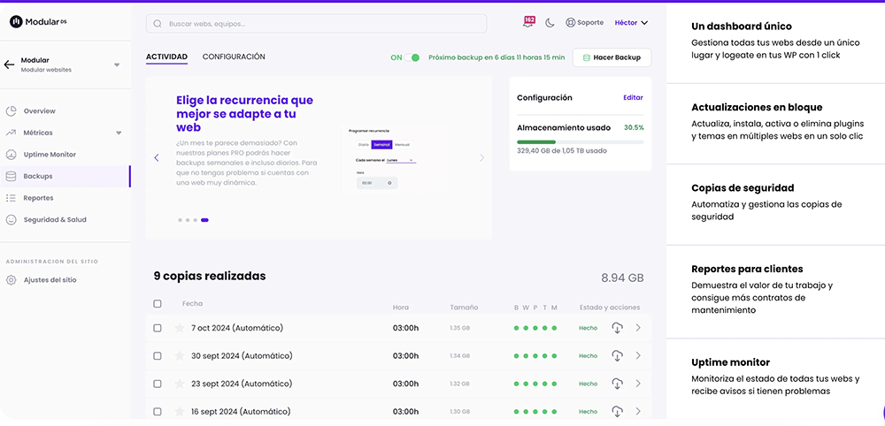Expand the Modular websites selector

coord(117,65)
